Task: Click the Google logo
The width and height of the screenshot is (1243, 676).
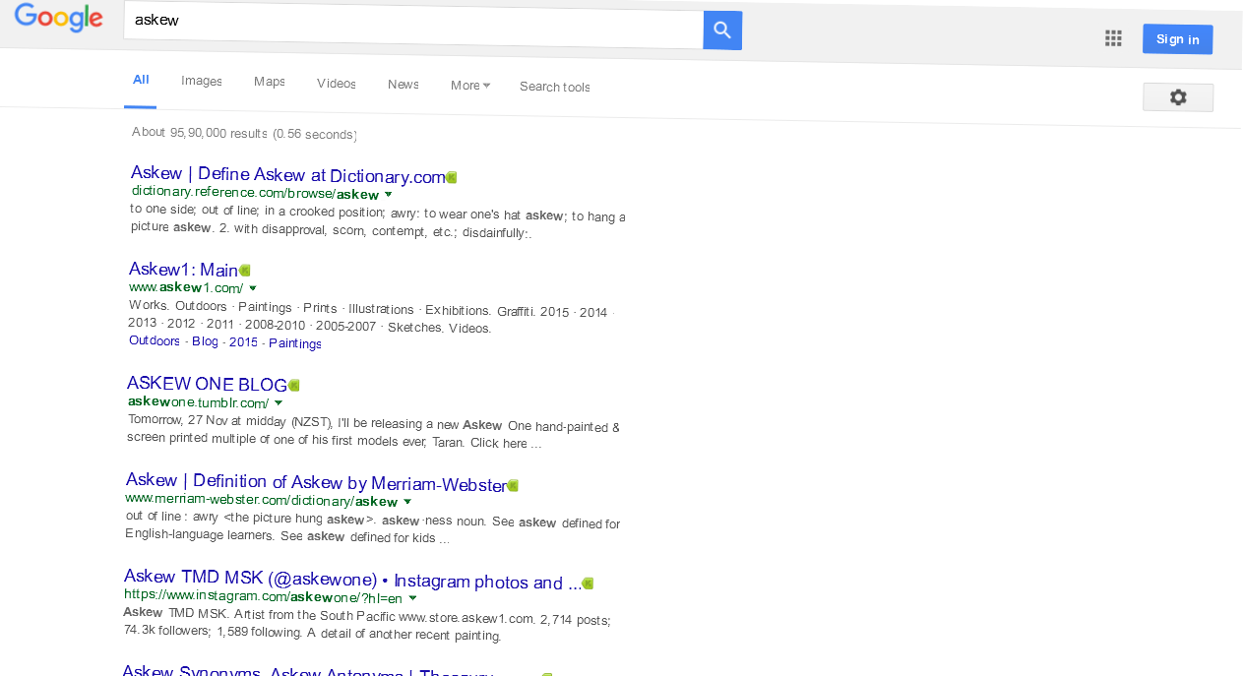Action: coord(59,18)
